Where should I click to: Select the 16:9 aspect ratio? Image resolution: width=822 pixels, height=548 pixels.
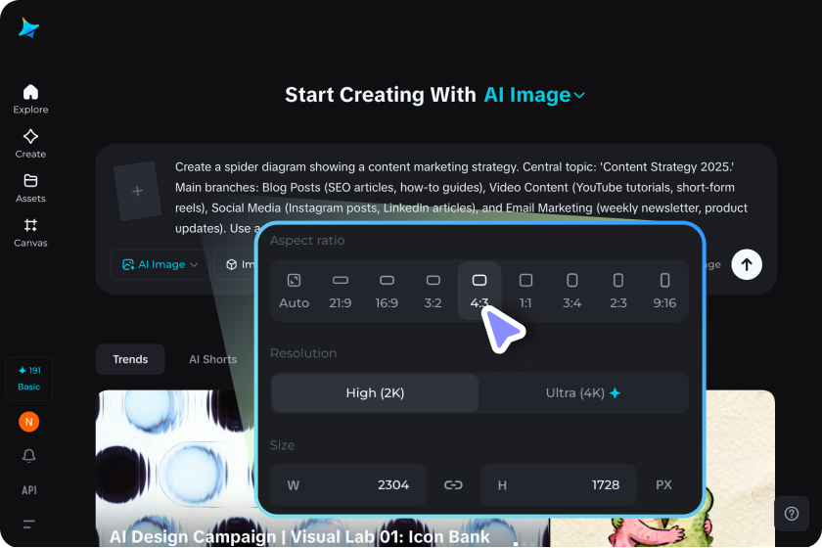click(387, 291)
